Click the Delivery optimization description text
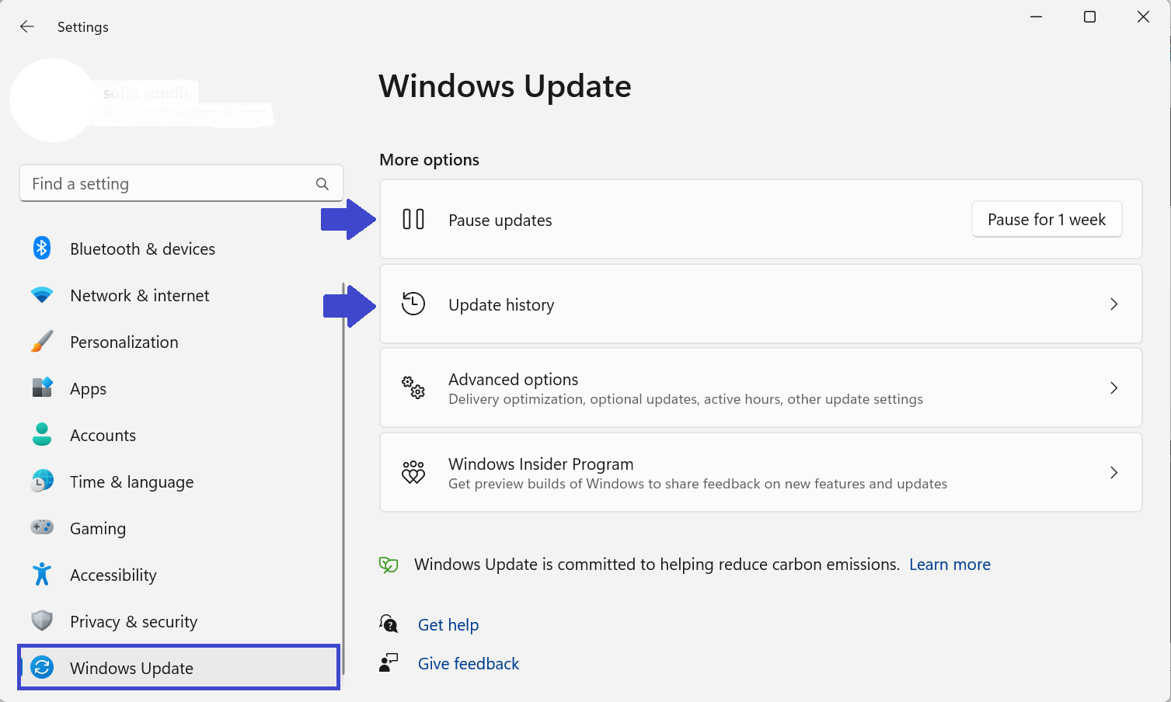This screenshot has height=702, width=1171. [x=685, y=399]
